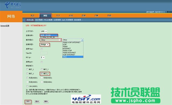
Task: Open the 状态 main tab
Action: point(33,16)
